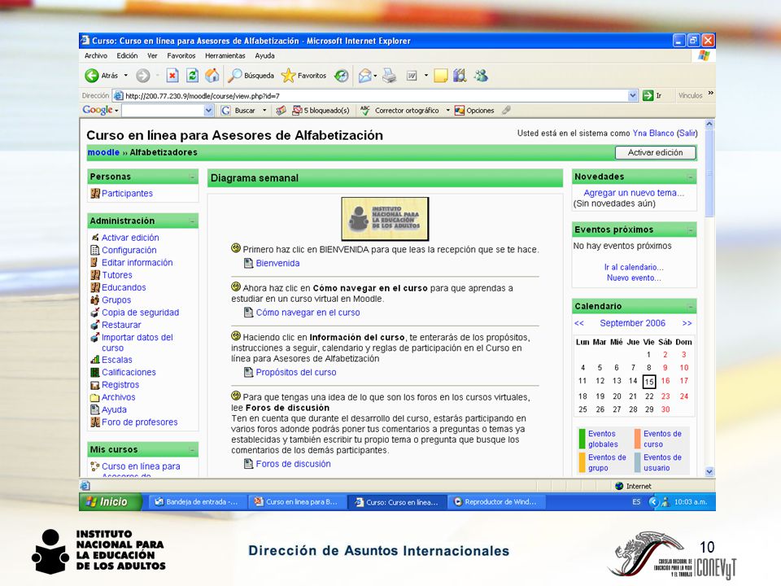Open the Herramientas menu

tap(225, 56)
